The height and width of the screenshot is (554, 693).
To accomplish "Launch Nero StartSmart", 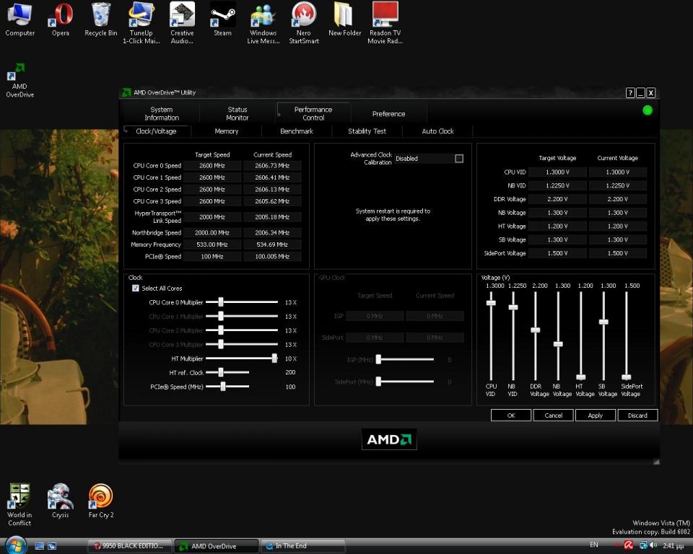I will click(304, 23).
